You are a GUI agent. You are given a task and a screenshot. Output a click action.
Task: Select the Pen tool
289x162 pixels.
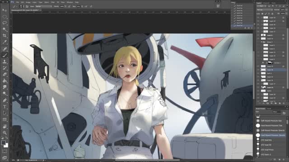[x=5, y=100]
